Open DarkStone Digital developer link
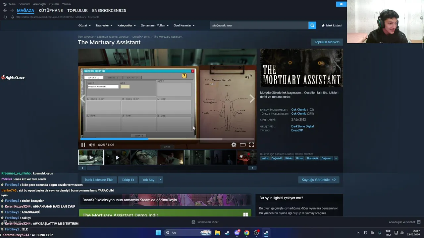The width and height of the screenshot is (424, 238). pyautogui.click(x=302, y=126)
